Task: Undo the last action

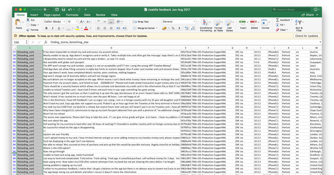Action: pyautogui.click(x=70, y=10)
